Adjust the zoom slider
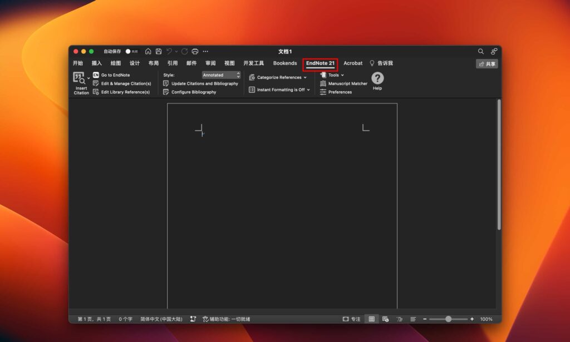This screenshot has width=570, height=342. (449, 319)
